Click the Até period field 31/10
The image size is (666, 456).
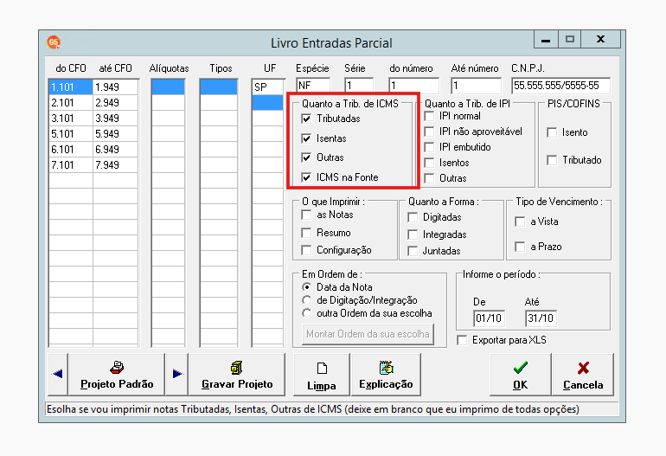[541, 318]
